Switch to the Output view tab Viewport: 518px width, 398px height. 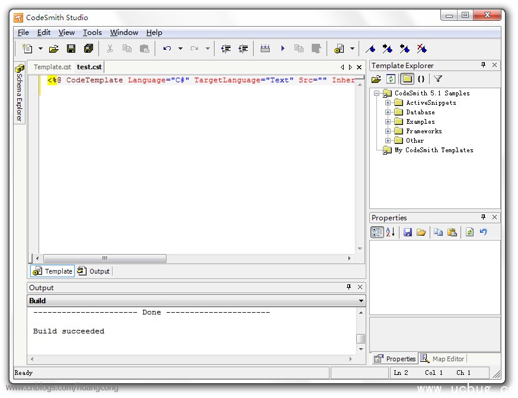tap(94, 271)
